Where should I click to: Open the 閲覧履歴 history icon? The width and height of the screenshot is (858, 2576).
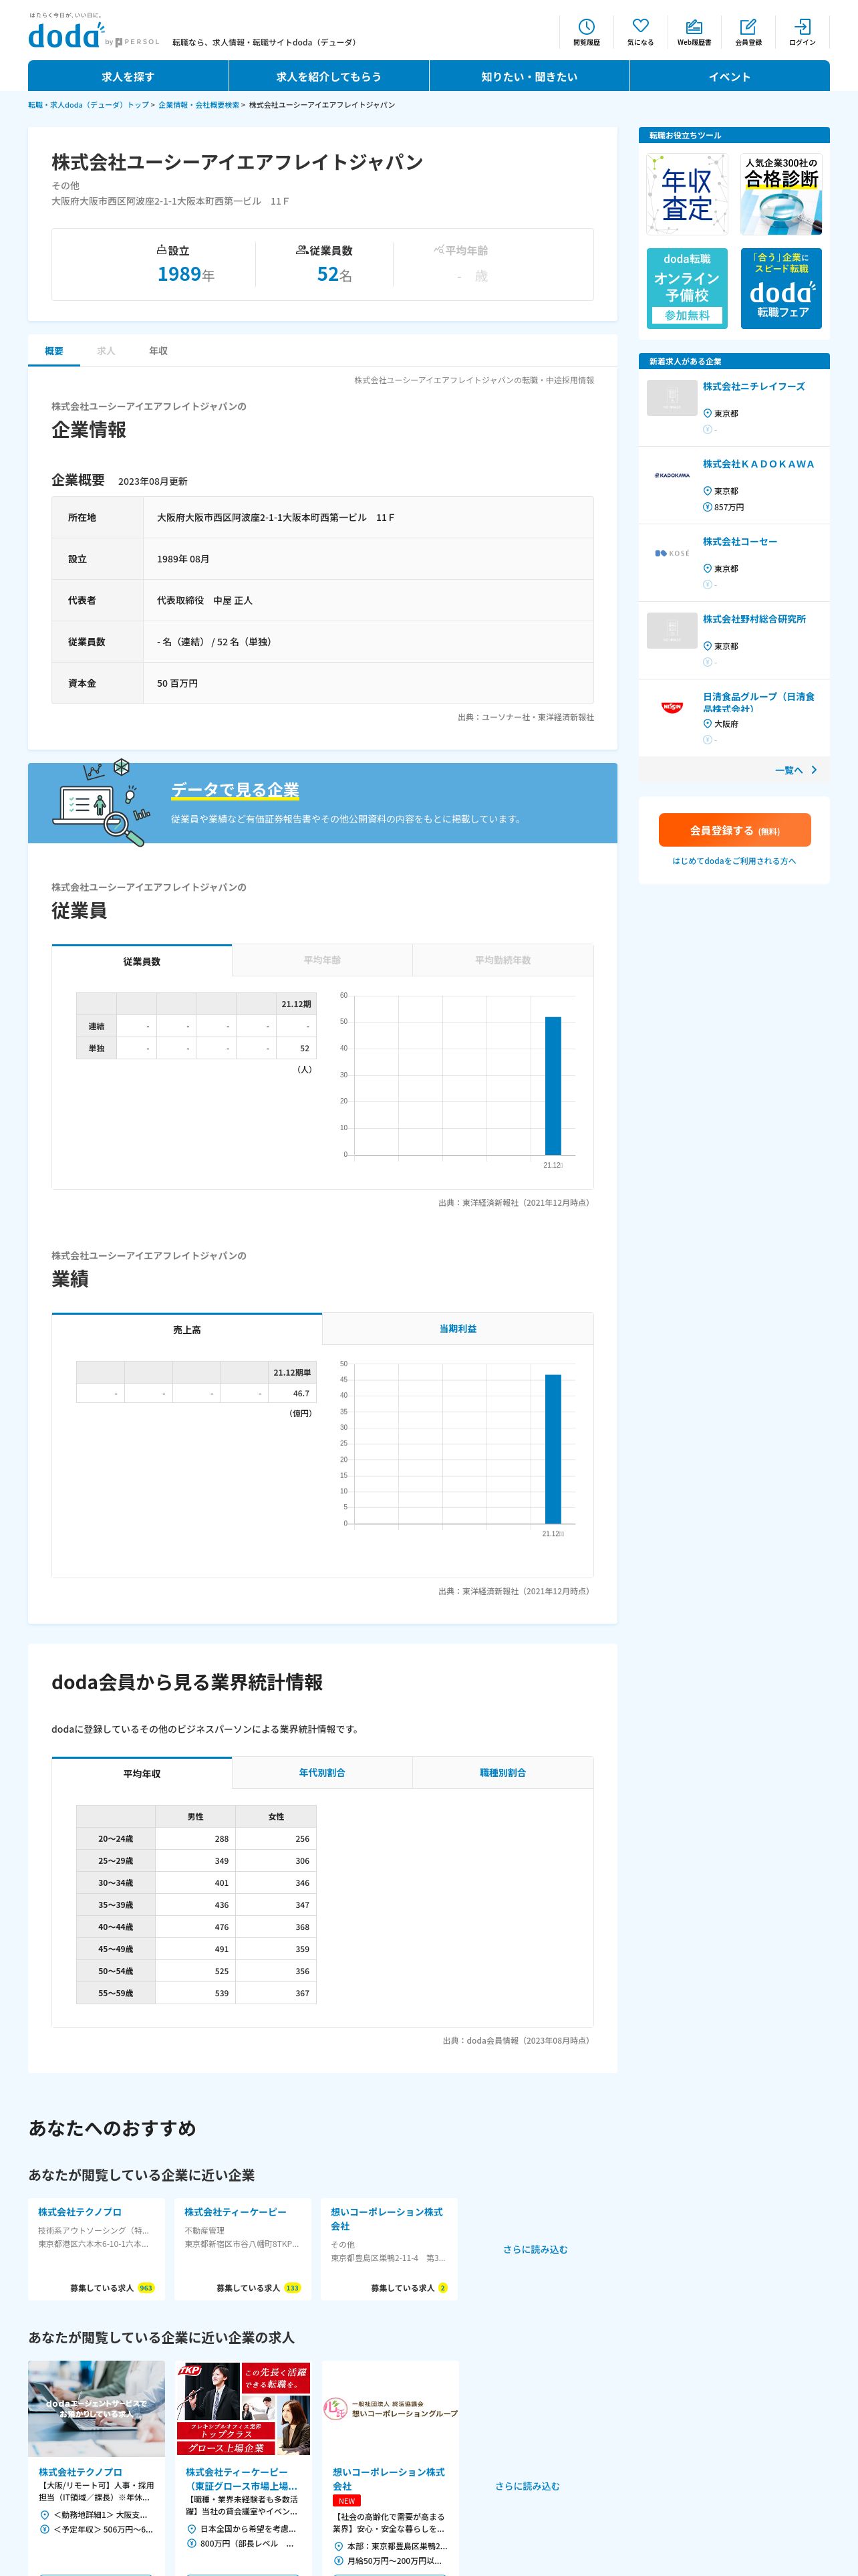[x=586, y=33]
